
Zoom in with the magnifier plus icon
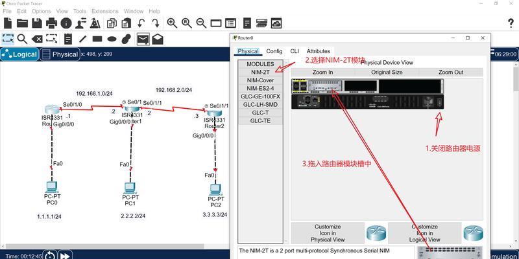coord(172,23)
